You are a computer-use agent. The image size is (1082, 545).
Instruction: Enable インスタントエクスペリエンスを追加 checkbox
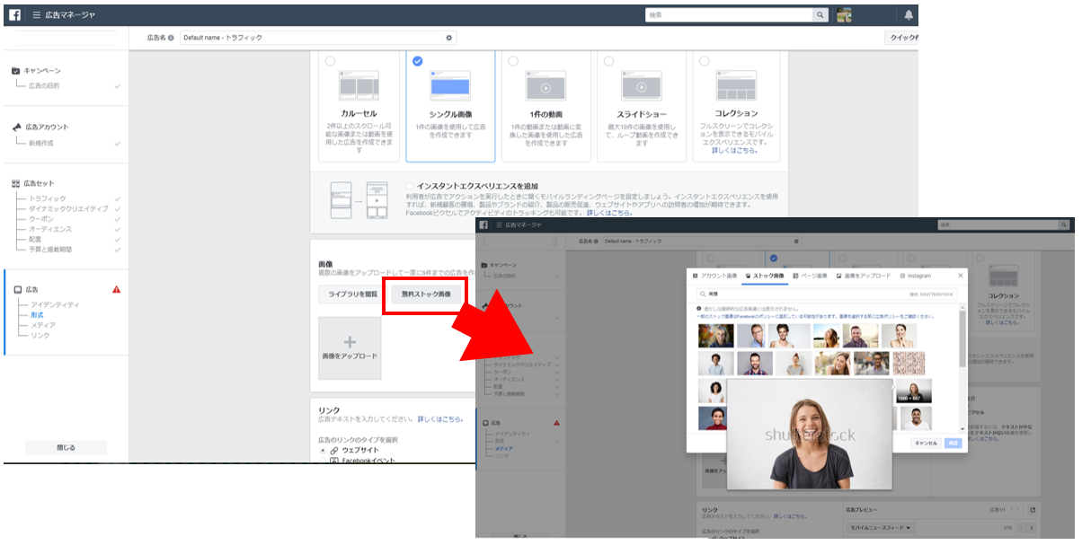(410, 186)
